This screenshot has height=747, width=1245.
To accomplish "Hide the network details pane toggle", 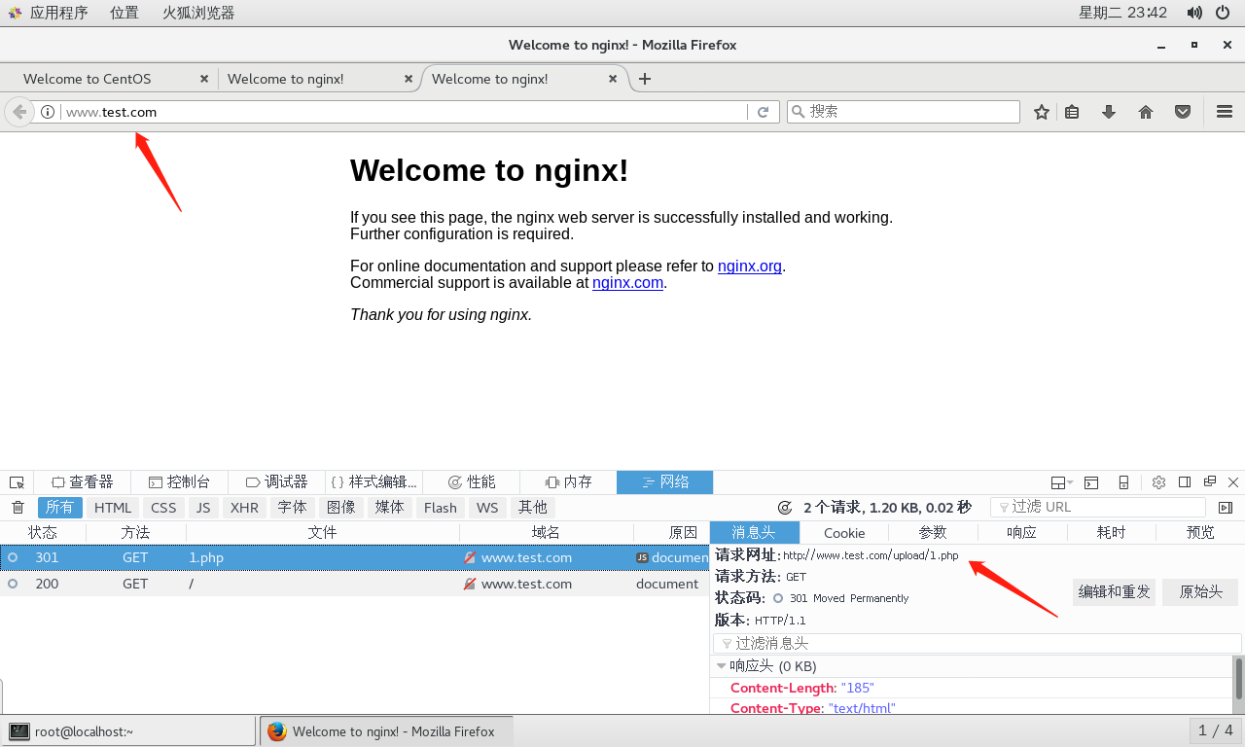I will tap(1226, 508).
